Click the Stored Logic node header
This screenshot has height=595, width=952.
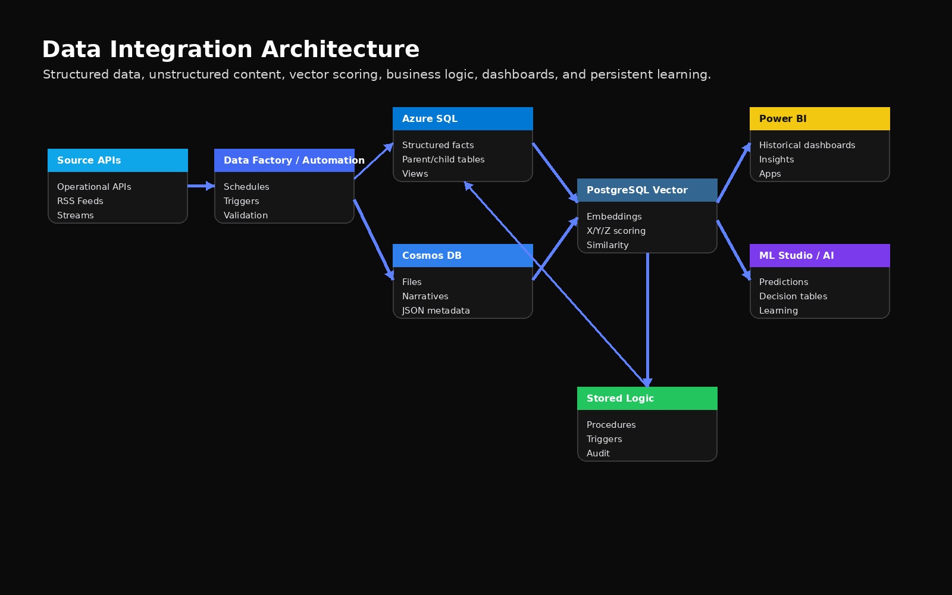[647, 398]
